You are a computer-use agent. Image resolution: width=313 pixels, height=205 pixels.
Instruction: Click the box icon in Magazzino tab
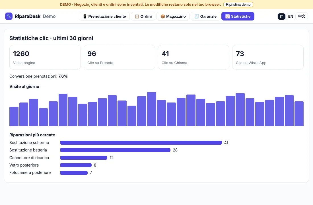[x=162, y=17]
